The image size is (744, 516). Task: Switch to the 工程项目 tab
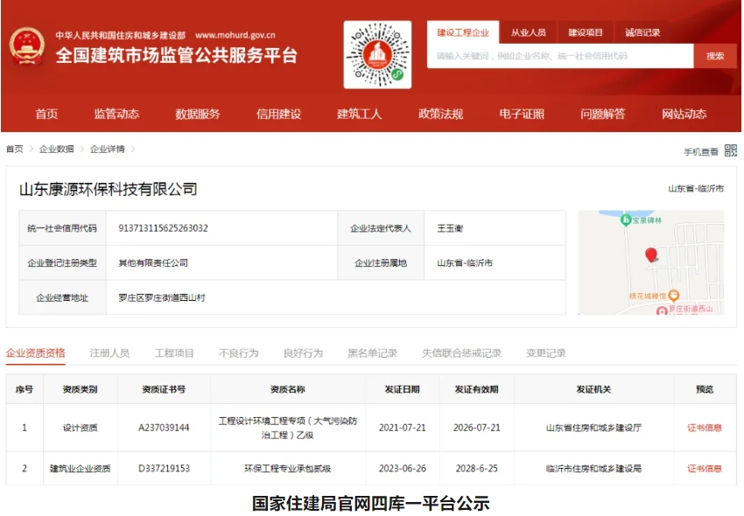point(174,352)
